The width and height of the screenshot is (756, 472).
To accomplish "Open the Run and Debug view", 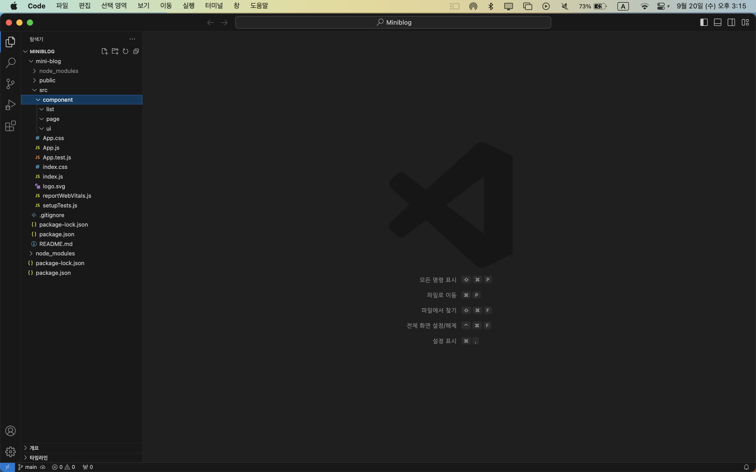I will pyautogui.click(x=10, y=105).
